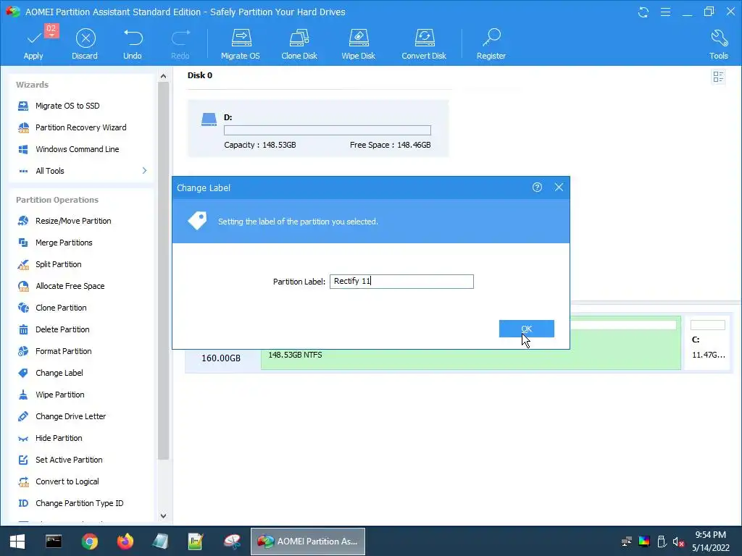
Task: Open Partition Recovery Wizard
Action: click(x=81, y=127)
